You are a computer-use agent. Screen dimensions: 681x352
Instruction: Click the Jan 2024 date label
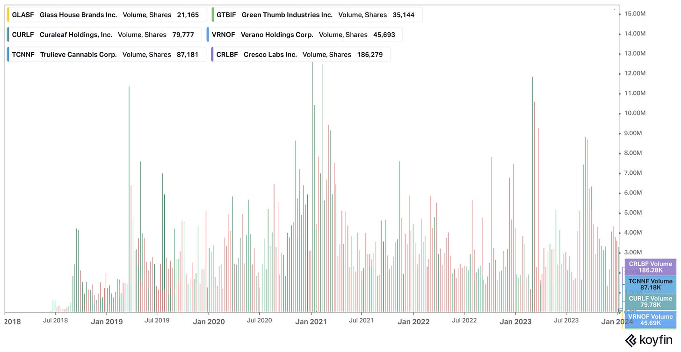point(617,322)
